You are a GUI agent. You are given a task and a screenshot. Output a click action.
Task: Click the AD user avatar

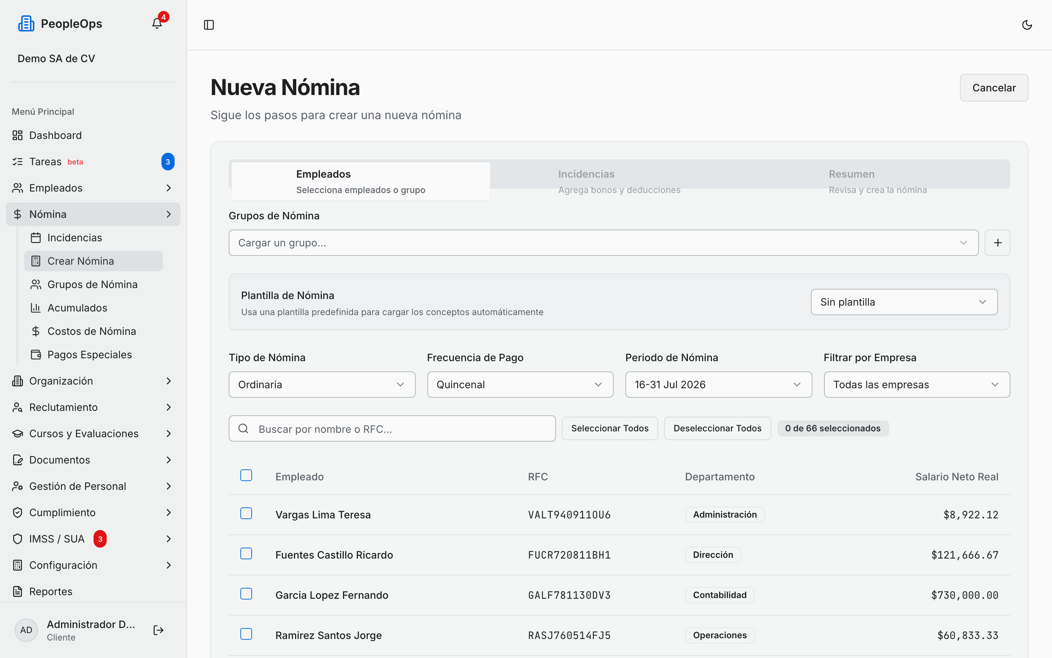tap(26, 630)
